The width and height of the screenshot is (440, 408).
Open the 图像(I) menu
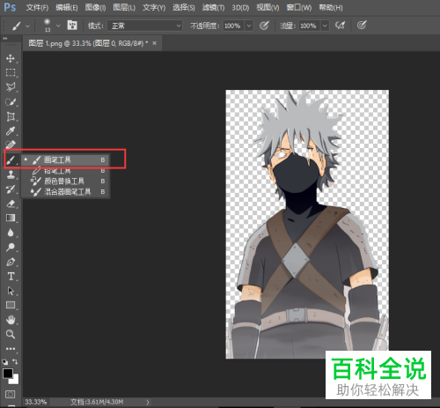pyautogui.click(x=95, y=8)
